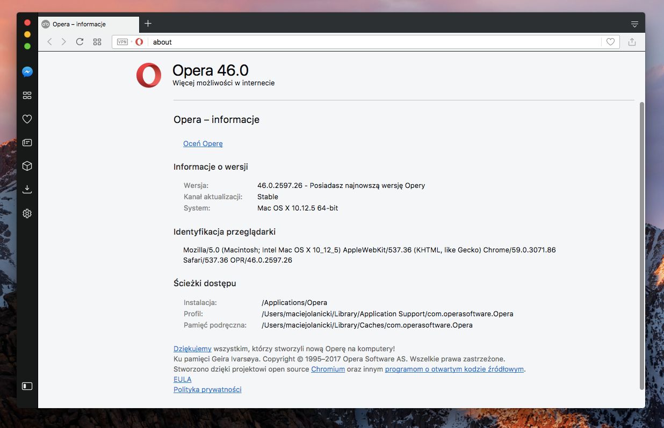This screenshot has height=428, width=664.
Task: Open Downloads from the sidebar
Action: 27,190
